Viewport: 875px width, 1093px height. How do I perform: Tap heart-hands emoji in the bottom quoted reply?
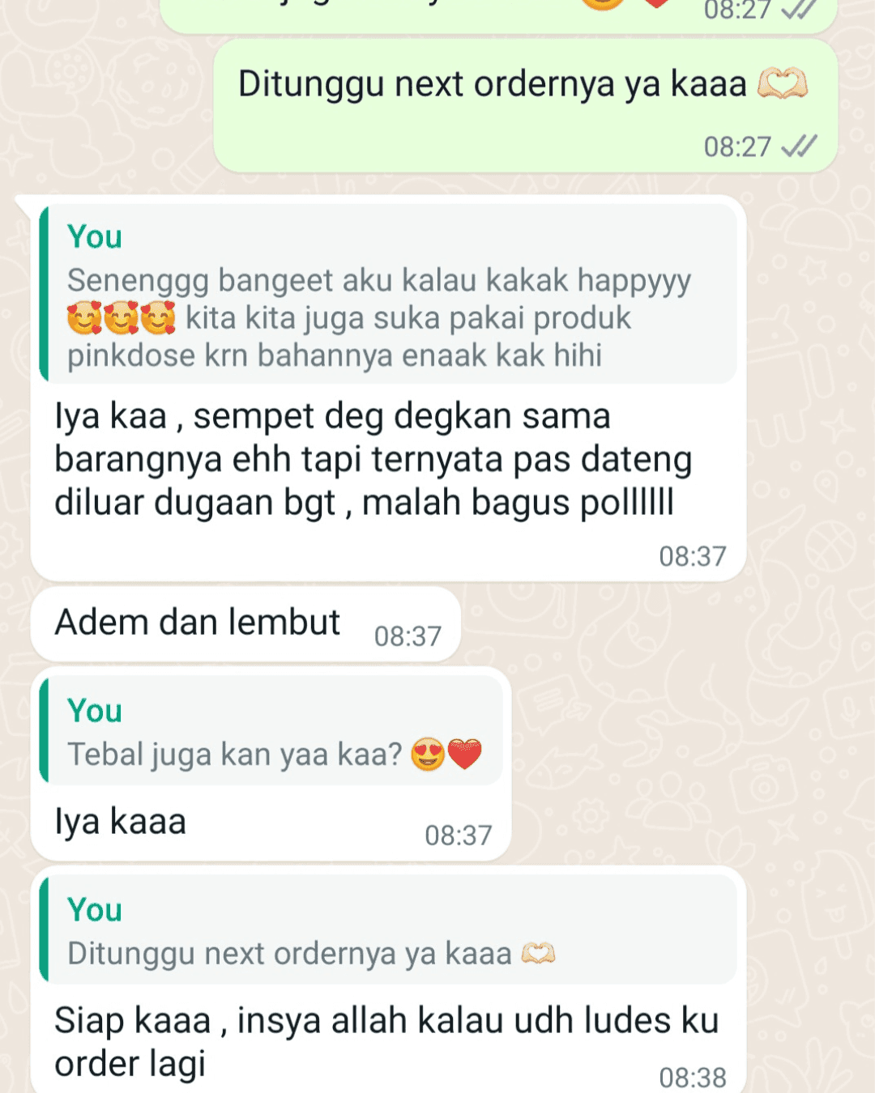click(x=538, y=954)
